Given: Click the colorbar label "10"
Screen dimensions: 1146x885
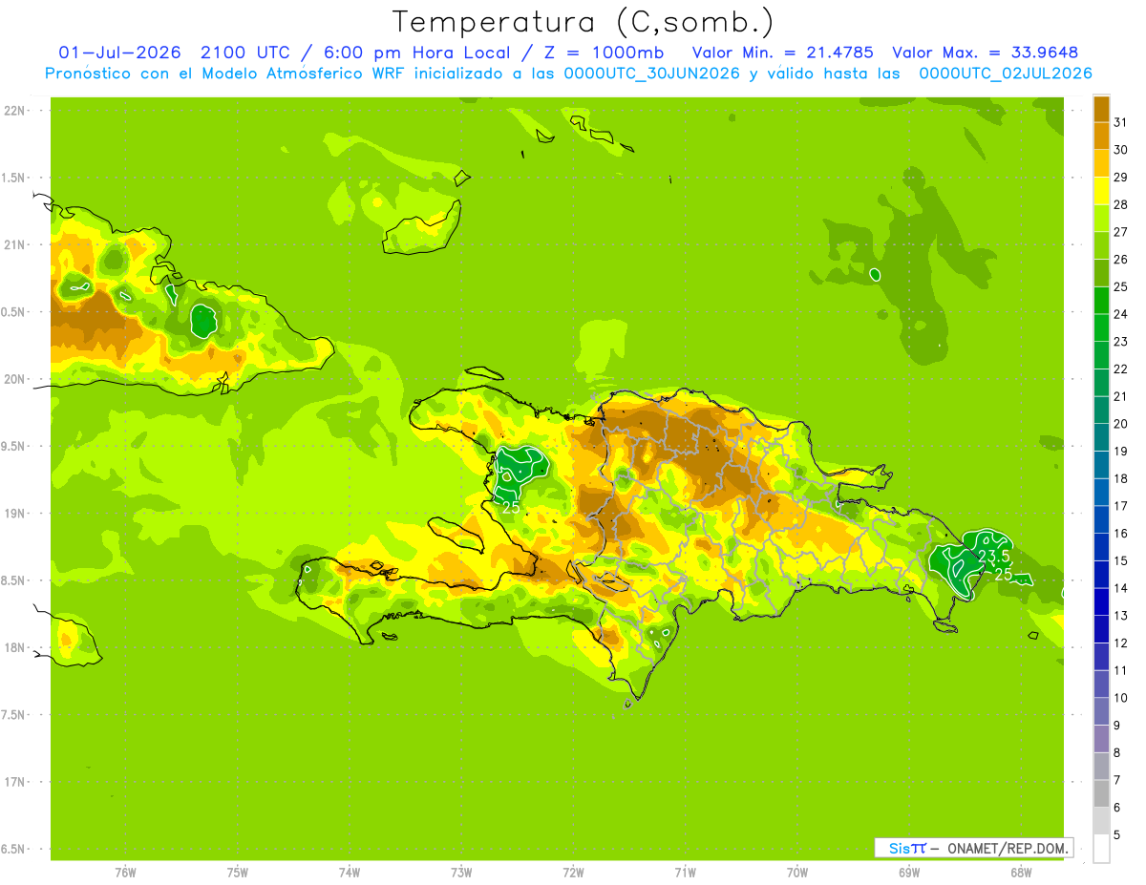Looking at the screenshot, I should point(1121,698).
